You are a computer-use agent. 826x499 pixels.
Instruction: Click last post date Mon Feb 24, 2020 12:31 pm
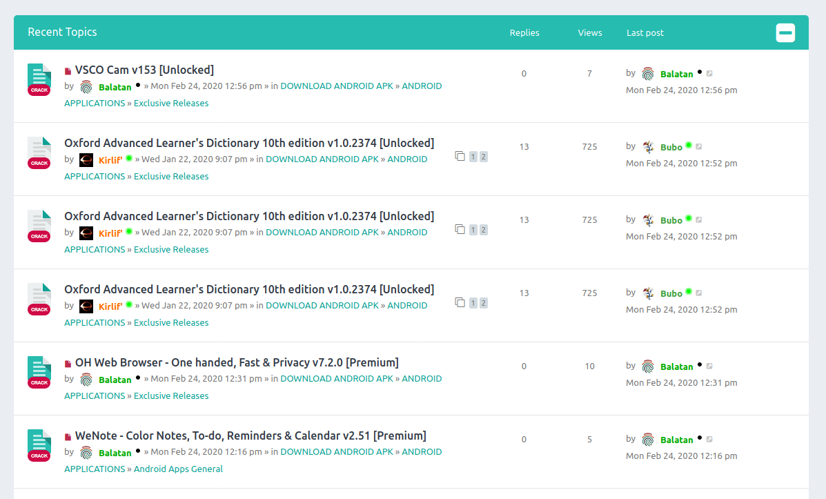point(681,382)
